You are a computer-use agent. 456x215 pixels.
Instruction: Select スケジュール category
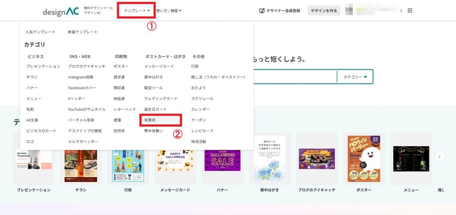coord(202,99)
